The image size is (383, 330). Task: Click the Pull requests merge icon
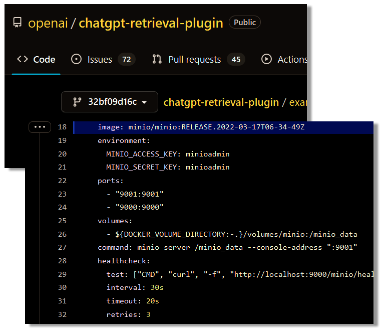click(157, 59)
